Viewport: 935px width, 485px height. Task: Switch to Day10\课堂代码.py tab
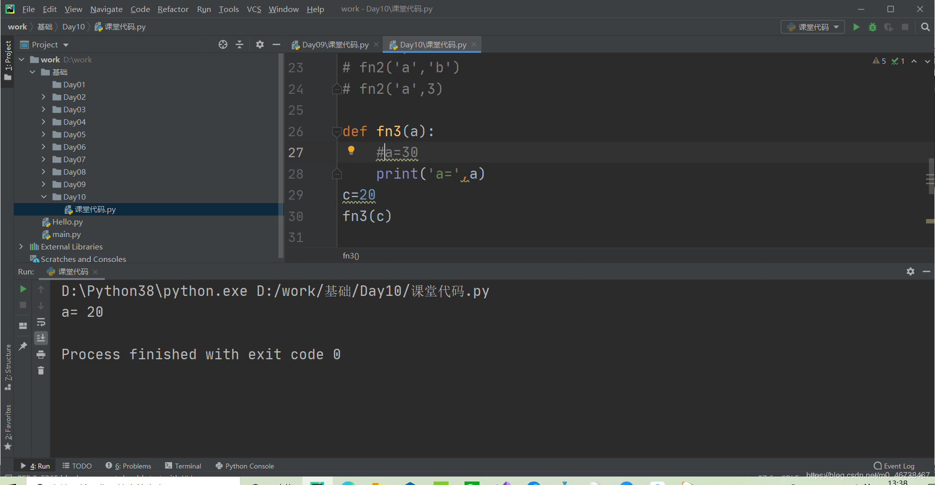433,44
